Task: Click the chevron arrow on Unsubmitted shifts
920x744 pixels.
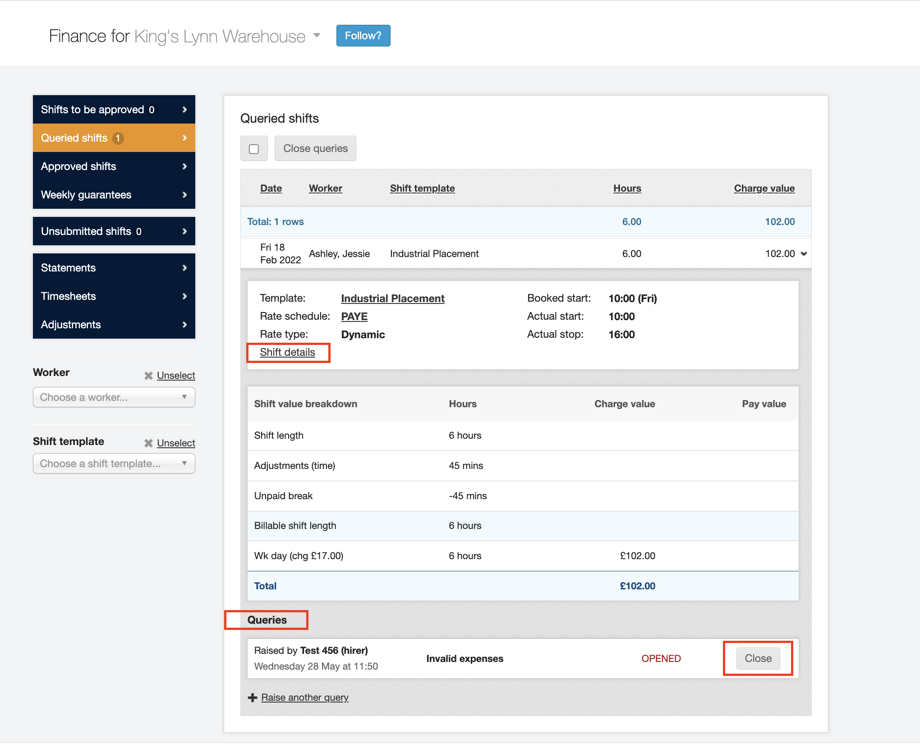Action: (184, 231)
